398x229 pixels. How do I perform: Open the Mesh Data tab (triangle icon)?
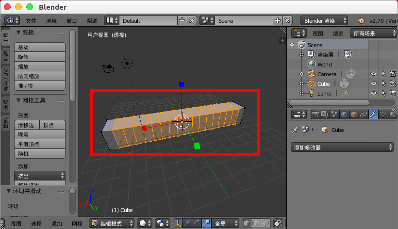pyautogui.click(x=383, y=114)
